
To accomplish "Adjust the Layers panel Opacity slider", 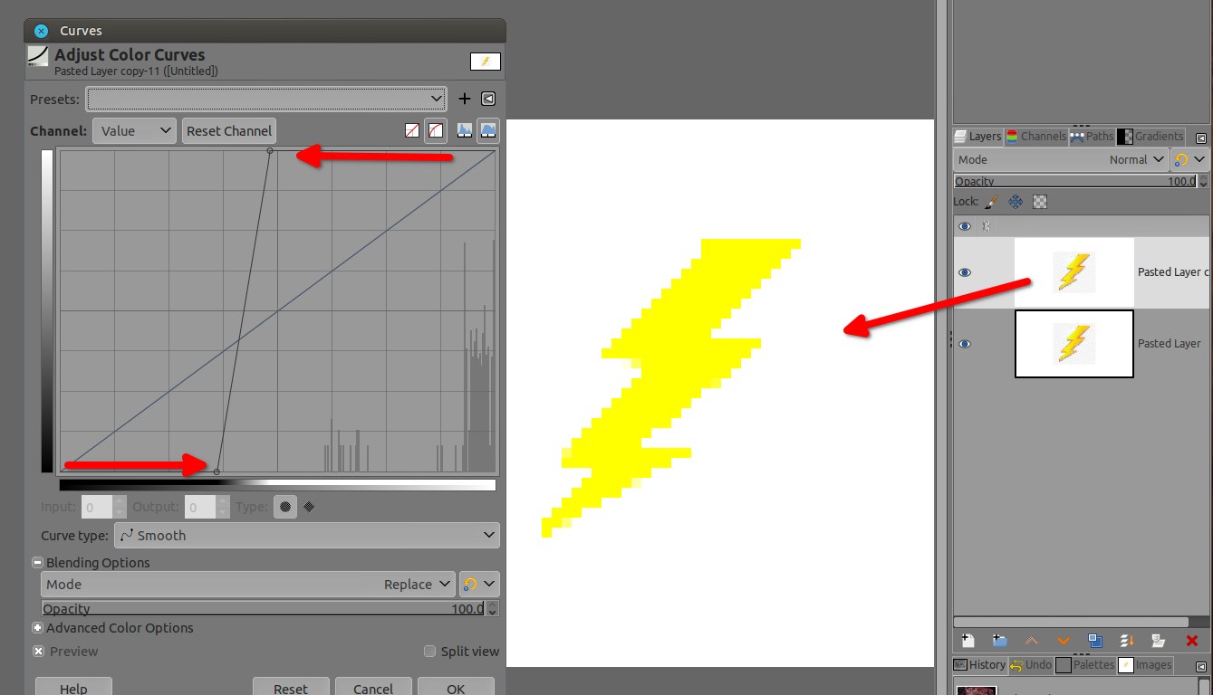I will click(1074, 181).
